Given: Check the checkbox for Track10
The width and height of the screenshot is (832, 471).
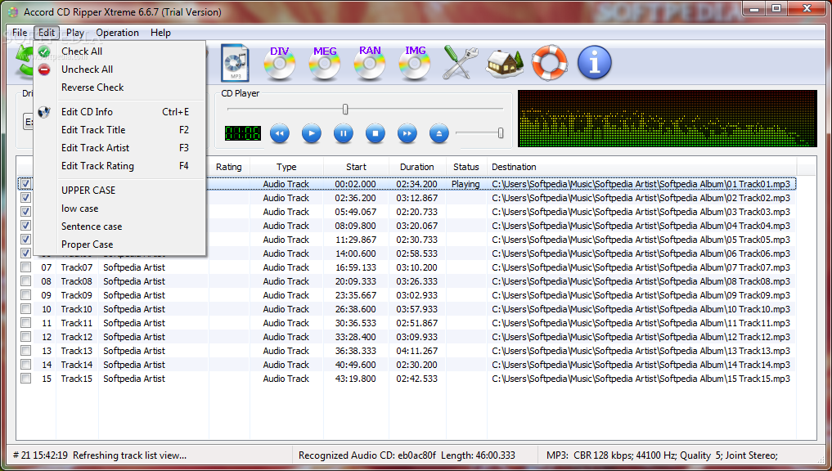Looking at the screenshot, I should (25, 308).
